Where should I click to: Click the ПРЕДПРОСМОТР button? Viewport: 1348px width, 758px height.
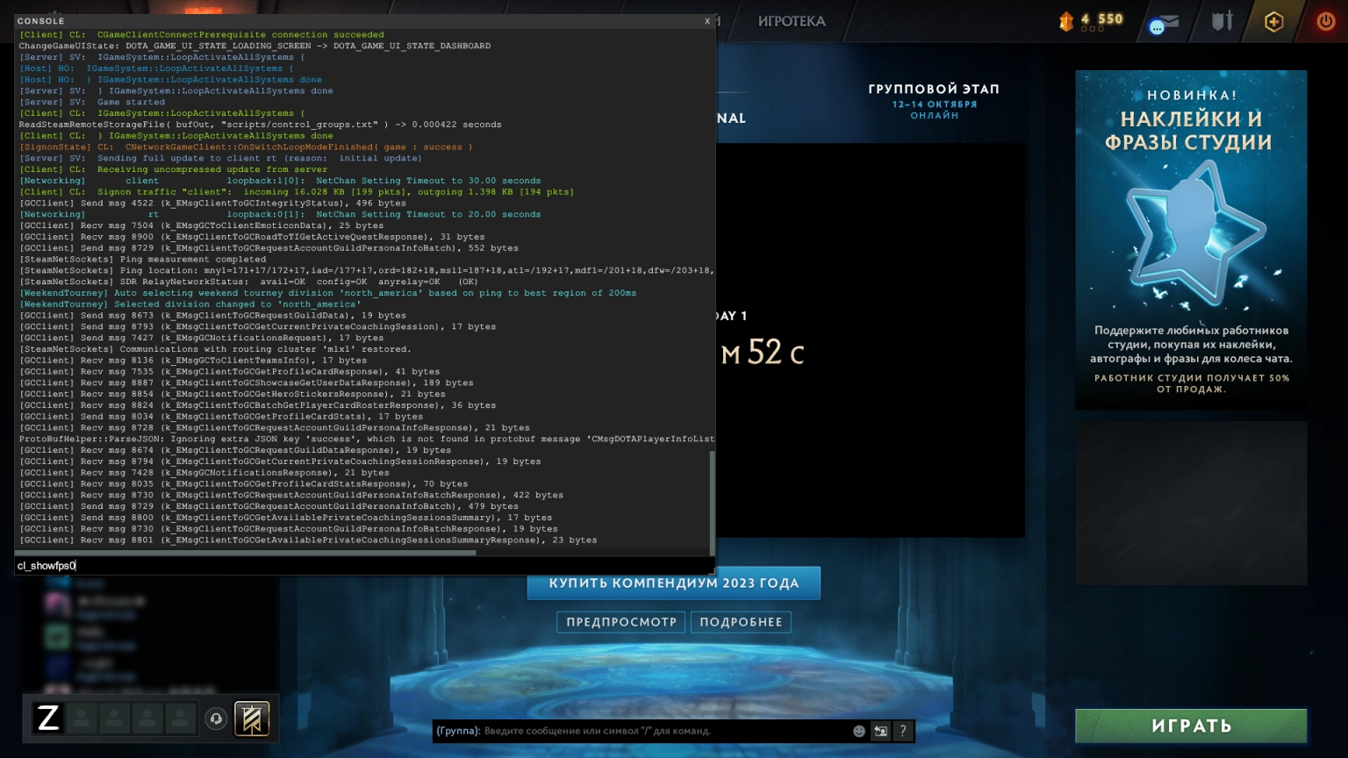coord(621,622)
